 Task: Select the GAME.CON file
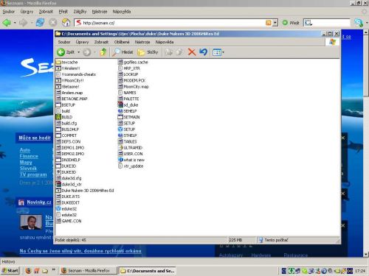pyautogui.click(x=69, y=221)
